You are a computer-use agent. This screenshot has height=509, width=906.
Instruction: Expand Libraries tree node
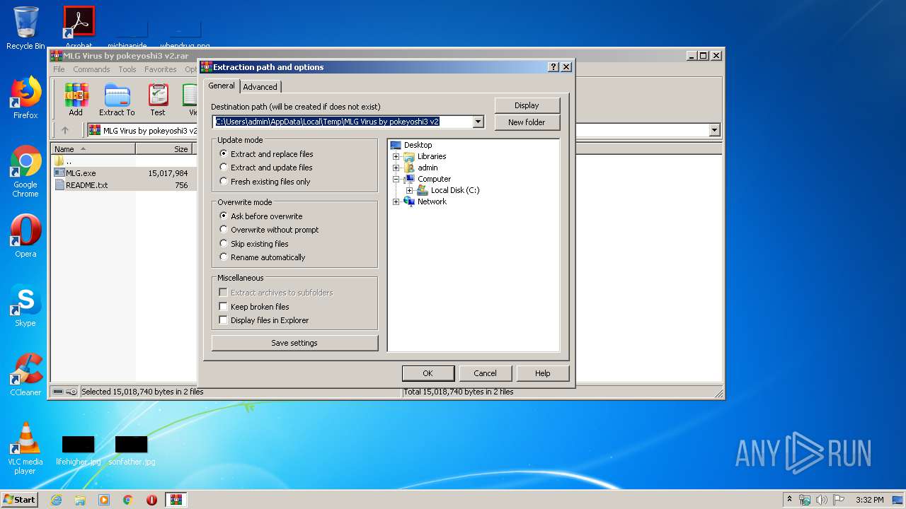(396, 156)
